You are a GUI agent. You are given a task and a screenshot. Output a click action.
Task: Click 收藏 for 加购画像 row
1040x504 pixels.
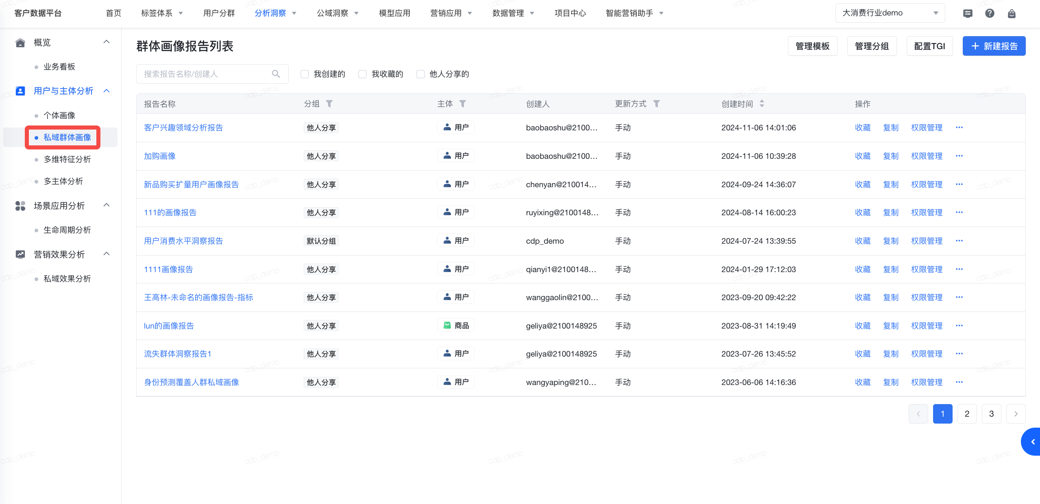click(863, 156)
